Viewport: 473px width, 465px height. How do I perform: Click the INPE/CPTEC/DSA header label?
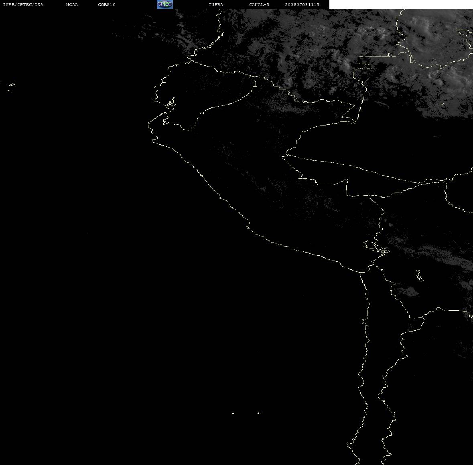(x=23, y=4)
